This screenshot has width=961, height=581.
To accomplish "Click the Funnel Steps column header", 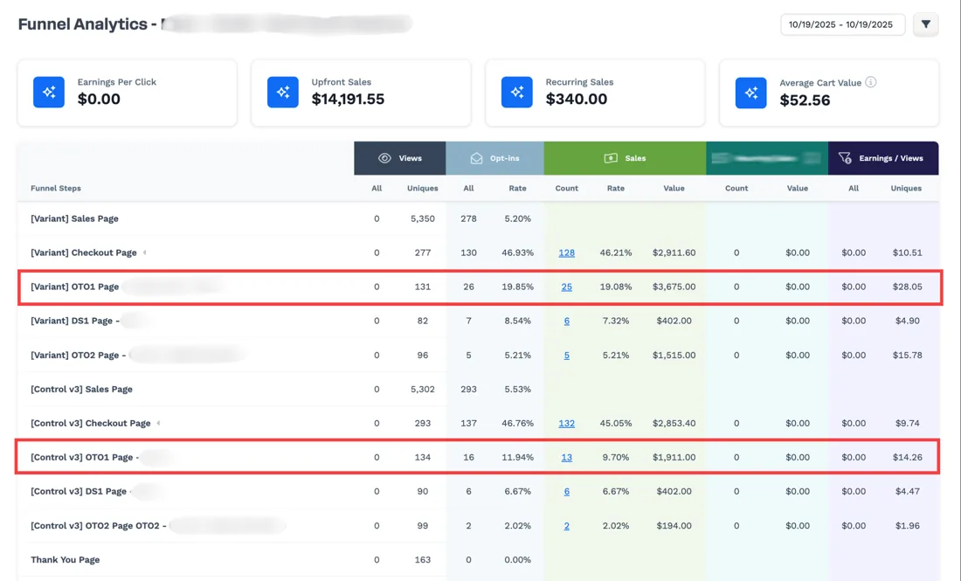I will (56, 188).
